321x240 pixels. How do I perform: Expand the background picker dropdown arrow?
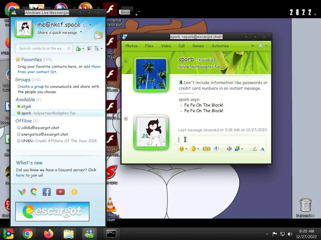[x=242, y=149]
